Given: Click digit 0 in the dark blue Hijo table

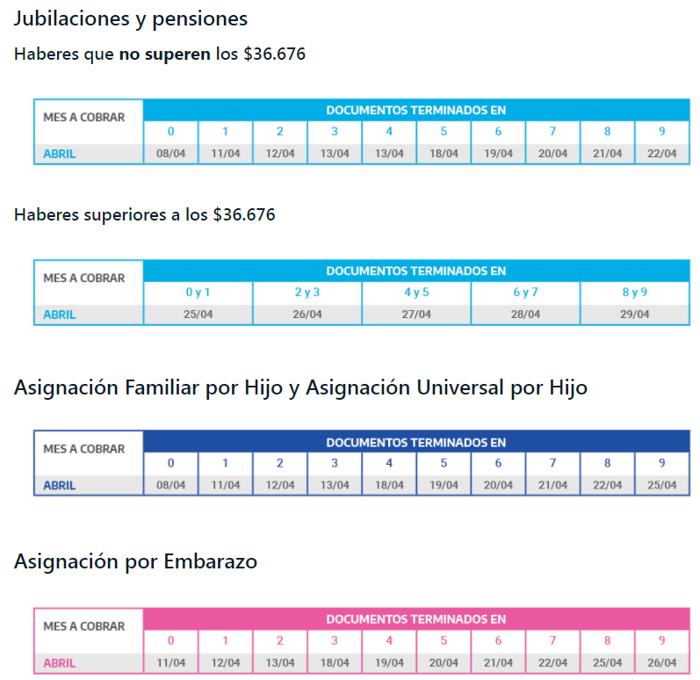Looking at the screenshot, I should [x=170, y=463].
